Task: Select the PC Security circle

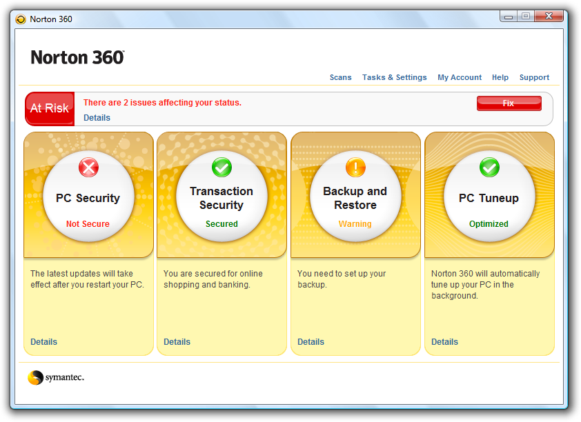Action: (x=88, y=197)
